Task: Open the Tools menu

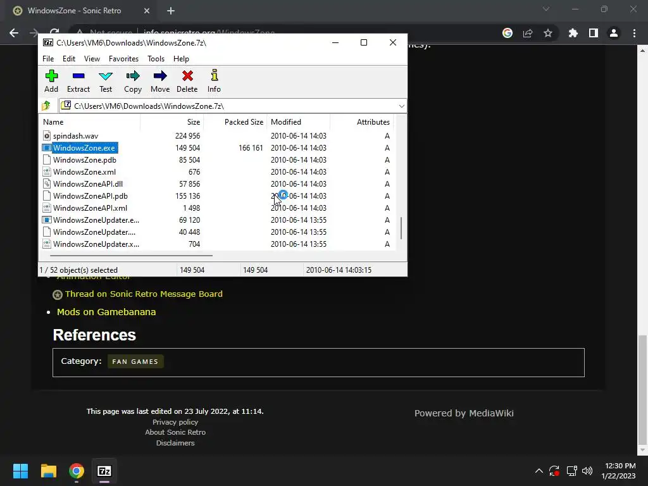Action: 156,59
